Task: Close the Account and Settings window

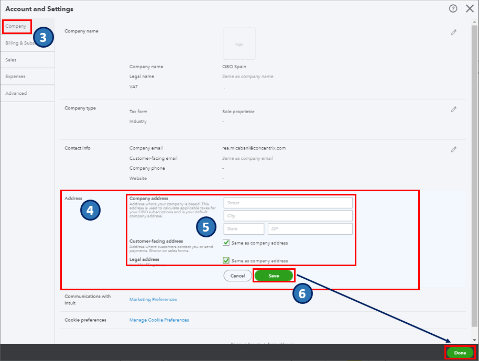Action: [470, 8]
